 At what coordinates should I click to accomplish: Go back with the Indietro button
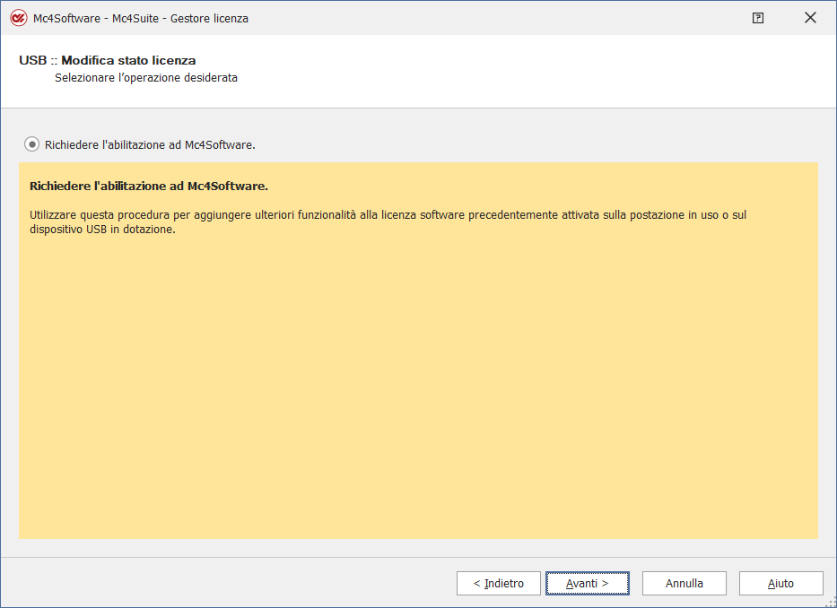tap(498, 583)
